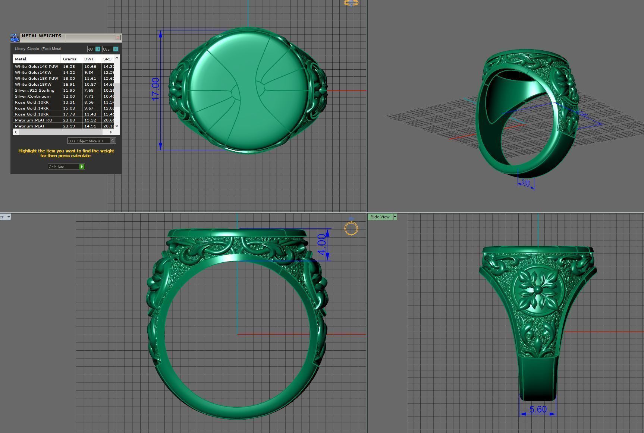The height and width of the screenshot is (433, 644).
Task: Click the orange ring icon atop the top viewport
Action: click(351, 3)
